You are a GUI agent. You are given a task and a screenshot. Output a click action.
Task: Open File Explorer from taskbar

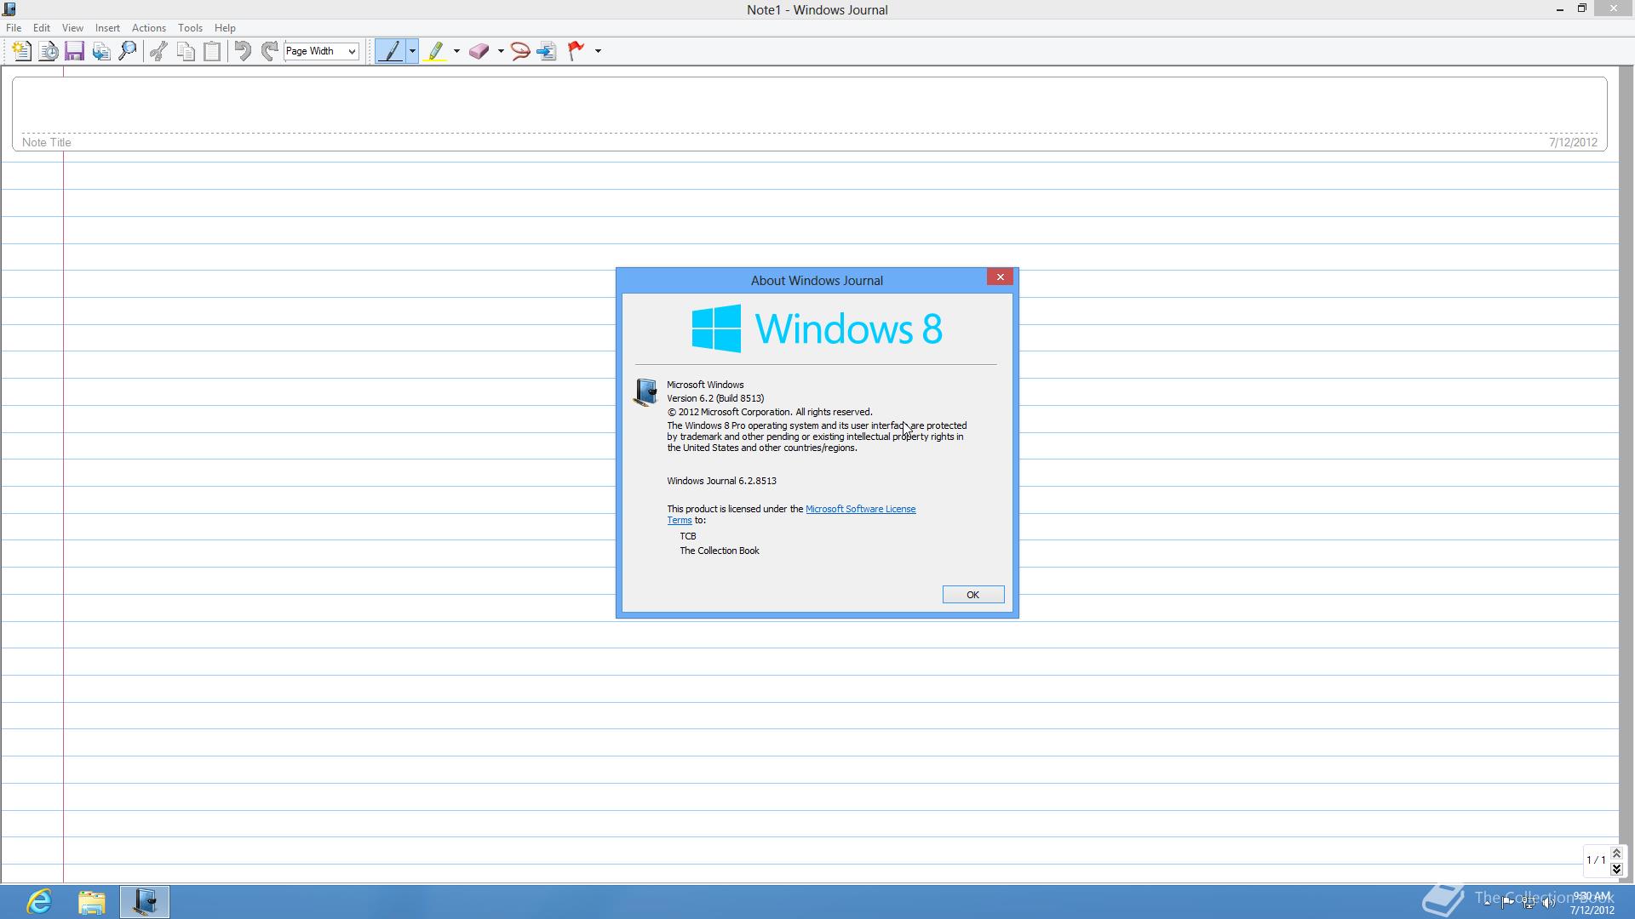(x=91, y=901)
